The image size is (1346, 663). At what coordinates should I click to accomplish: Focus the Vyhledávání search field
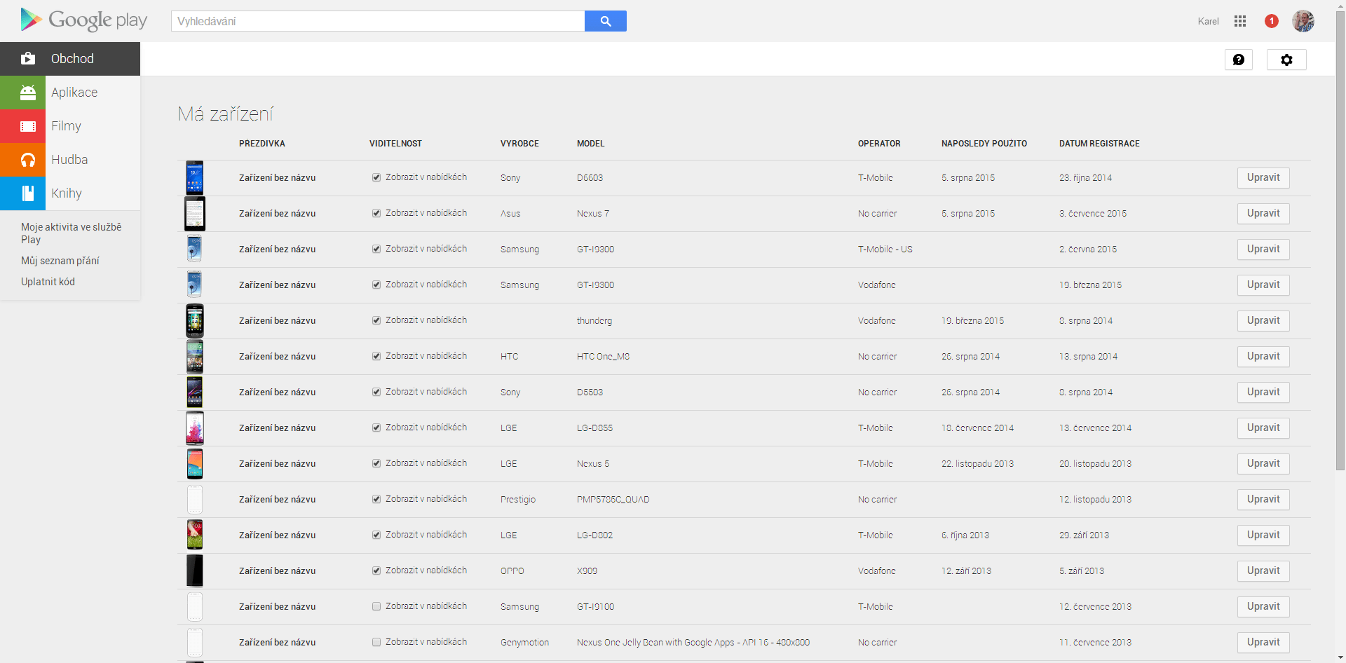378,21
